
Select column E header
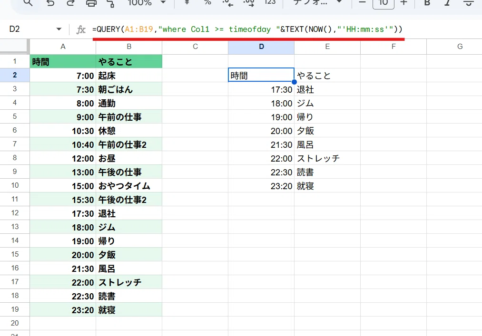[327, 47]
